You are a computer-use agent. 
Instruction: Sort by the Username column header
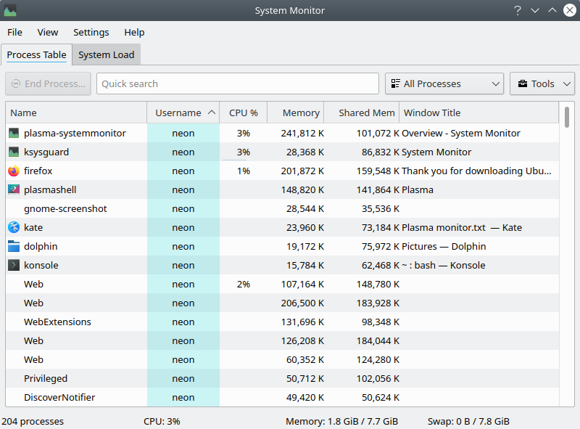coord(183,113)
